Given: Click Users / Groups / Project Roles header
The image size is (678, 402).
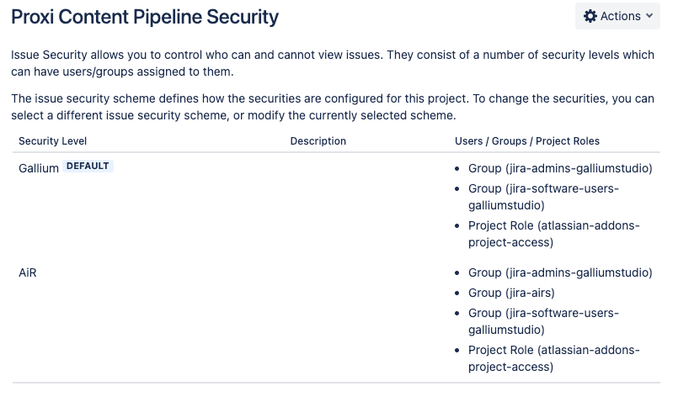Looking at the screenshot, I should [527, 141].
